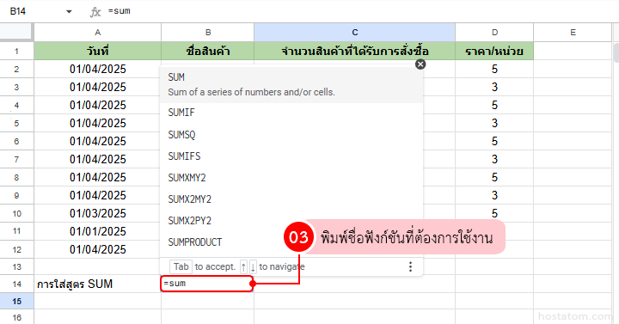Select row 2 header

16,70
